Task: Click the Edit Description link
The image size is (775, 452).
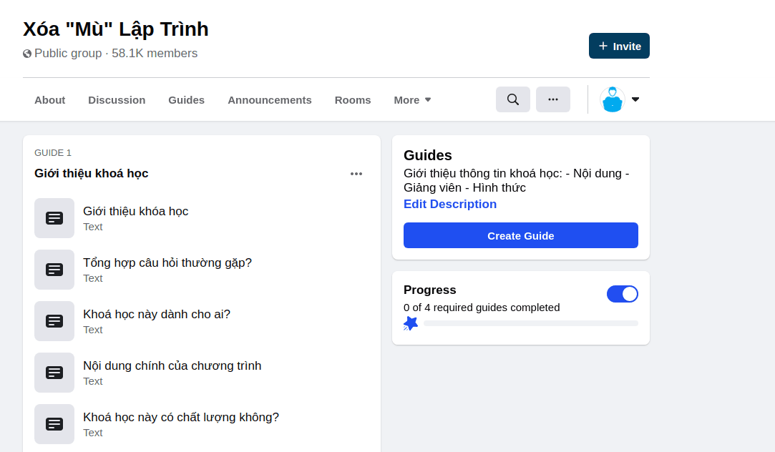Action: (449, 205)
